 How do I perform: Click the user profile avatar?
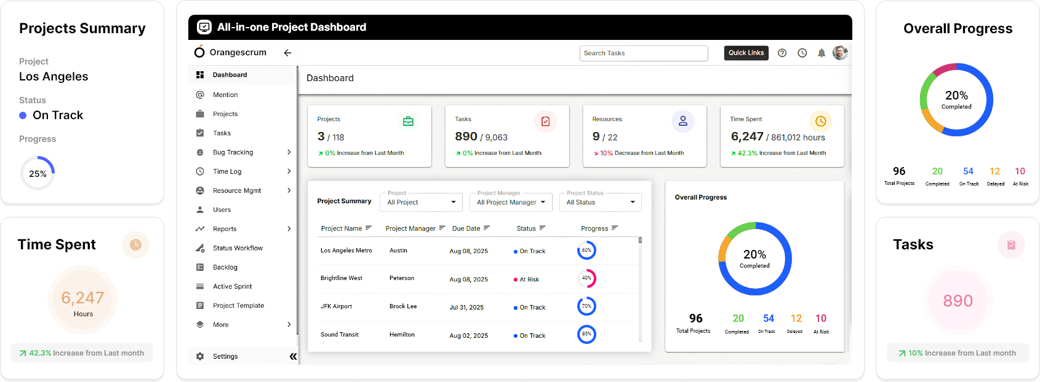coord(840,53)
